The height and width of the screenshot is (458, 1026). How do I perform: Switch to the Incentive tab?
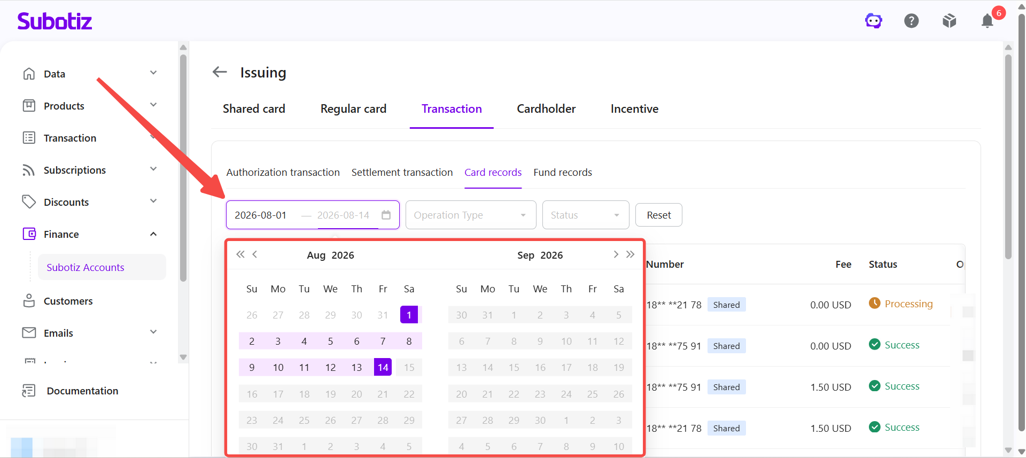(634, 108)
